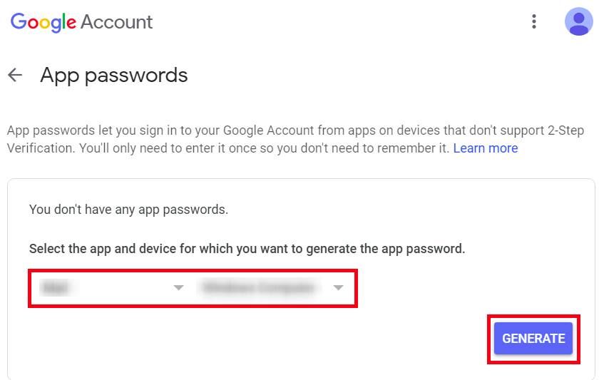Open the three-dot more options menu
The height and width of the screenshot is (380, 599).
[534, 21]
